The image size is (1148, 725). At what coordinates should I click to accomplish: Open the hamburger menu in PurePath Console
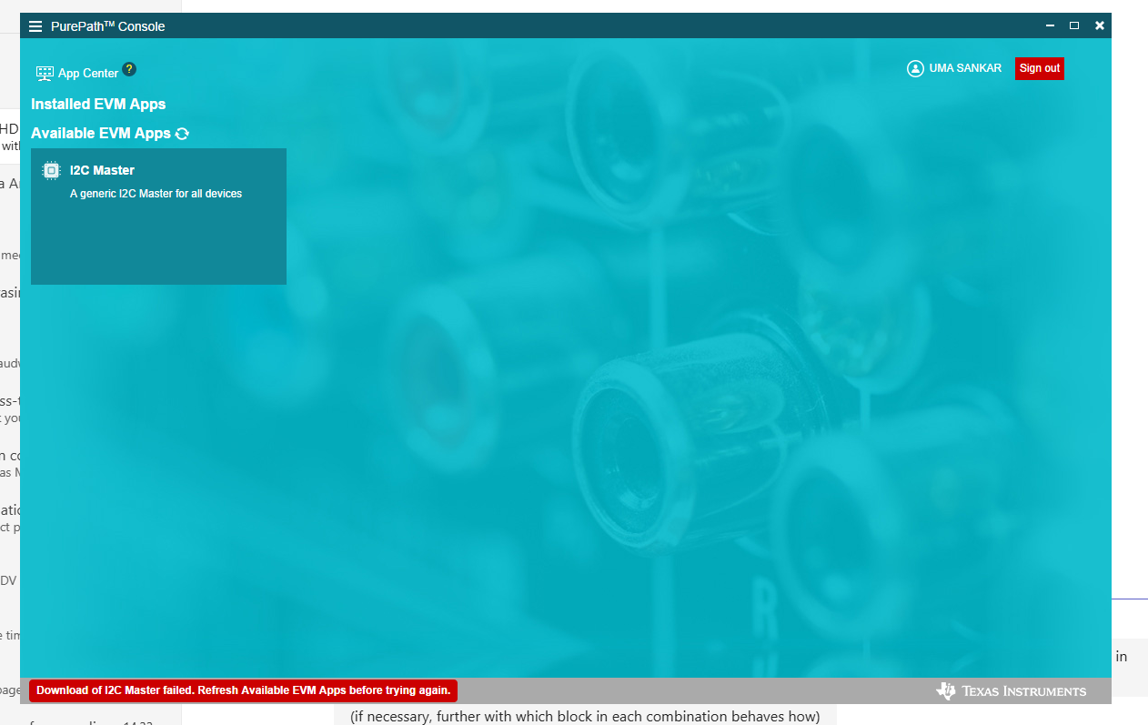[35, 26]
